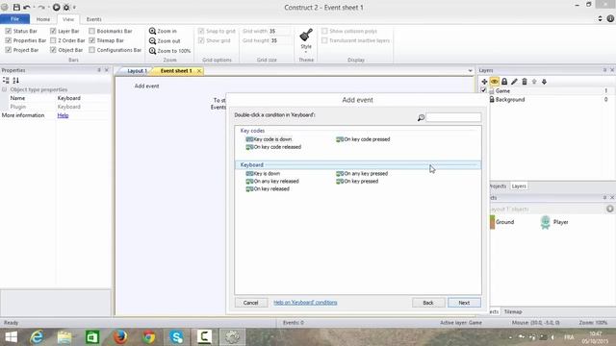This screenshot has width=616, height=346.
Task: Click the lock layer icon in Layers toolbar
Action: tap(504, 82)
